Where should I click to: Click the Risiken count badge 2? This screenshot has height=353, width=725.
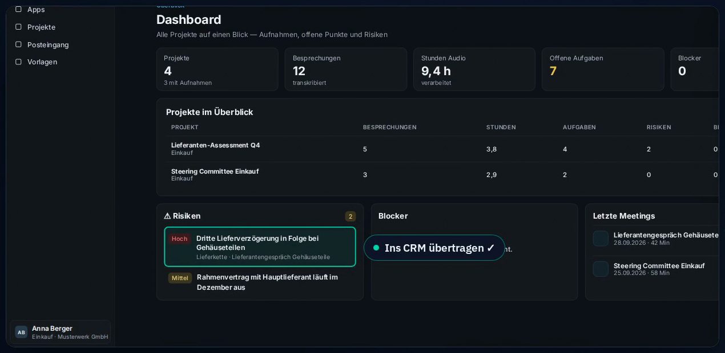pyautogui.click(x=351, y=216)
